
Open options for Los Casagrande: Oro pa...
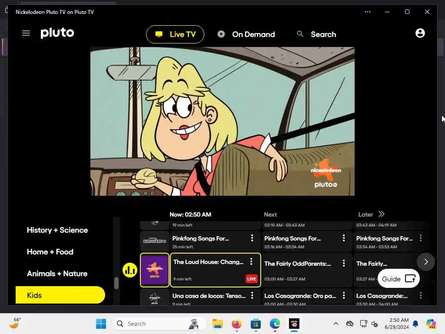click(344, 295)
